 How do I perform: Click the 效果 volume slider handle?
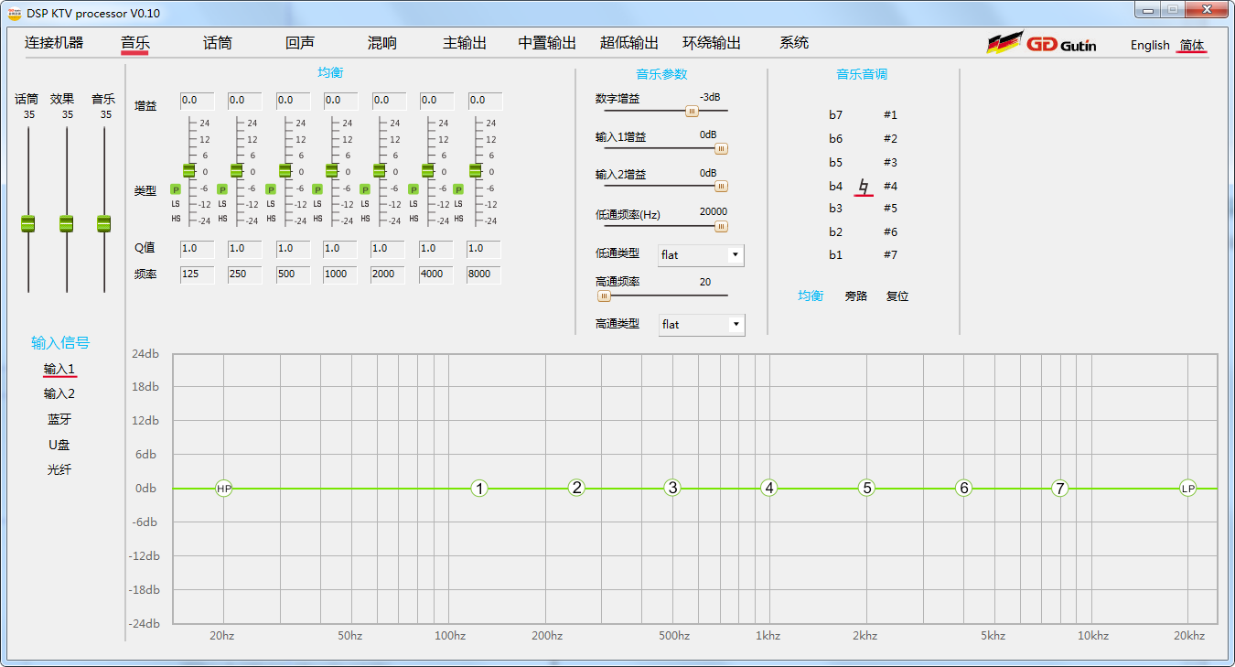pyautogui.click(x=66, y=223)
